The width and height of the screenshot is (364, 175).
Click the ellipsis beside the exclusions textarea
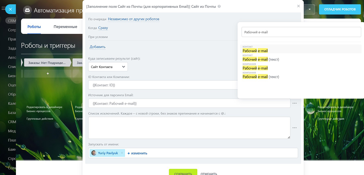(294, 128)
